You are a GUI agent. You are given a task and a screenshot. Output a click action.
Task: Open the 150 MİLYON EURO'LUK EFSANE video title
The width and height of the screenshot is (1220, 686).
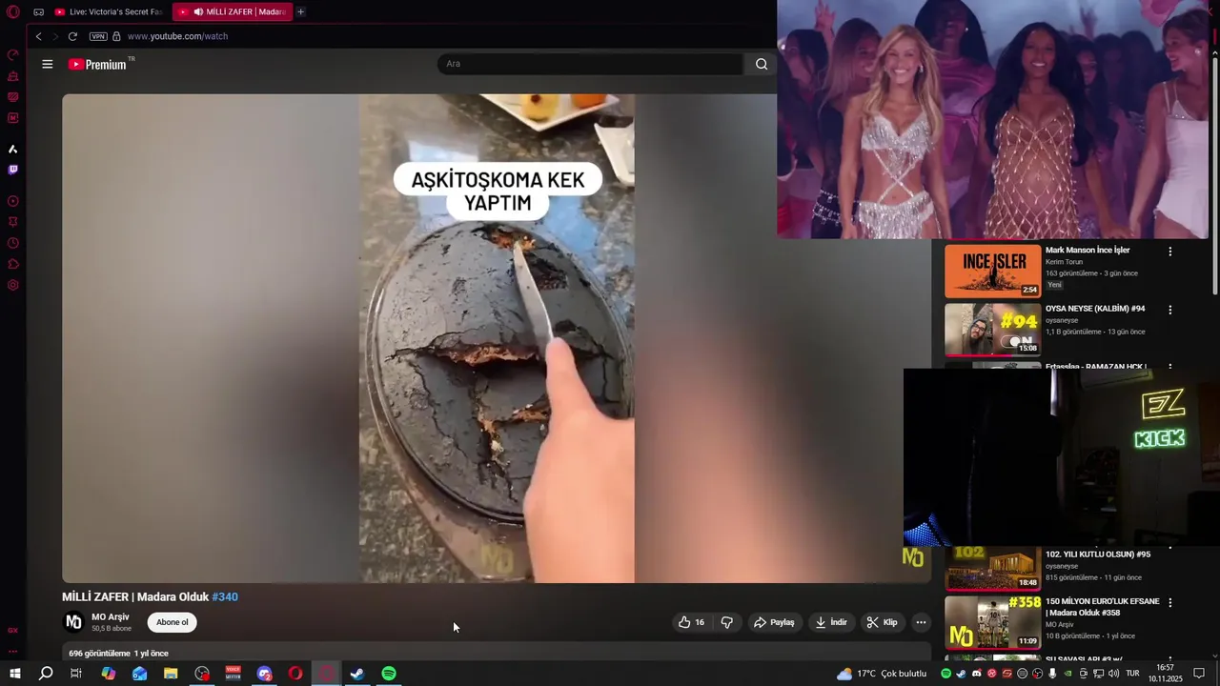[x=1103, y=607]
